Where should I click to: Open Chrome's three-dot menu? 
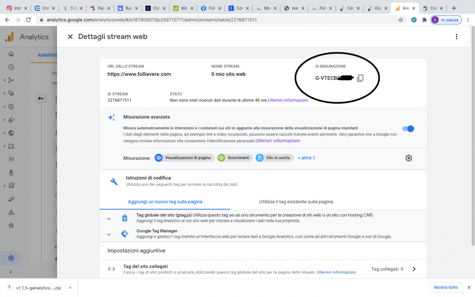[x=468, y=19]
